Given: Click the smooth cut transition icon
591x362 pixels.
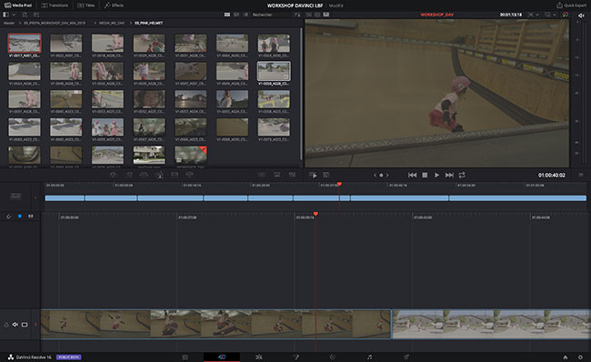Looking at the screenshot, I should 292,175.
